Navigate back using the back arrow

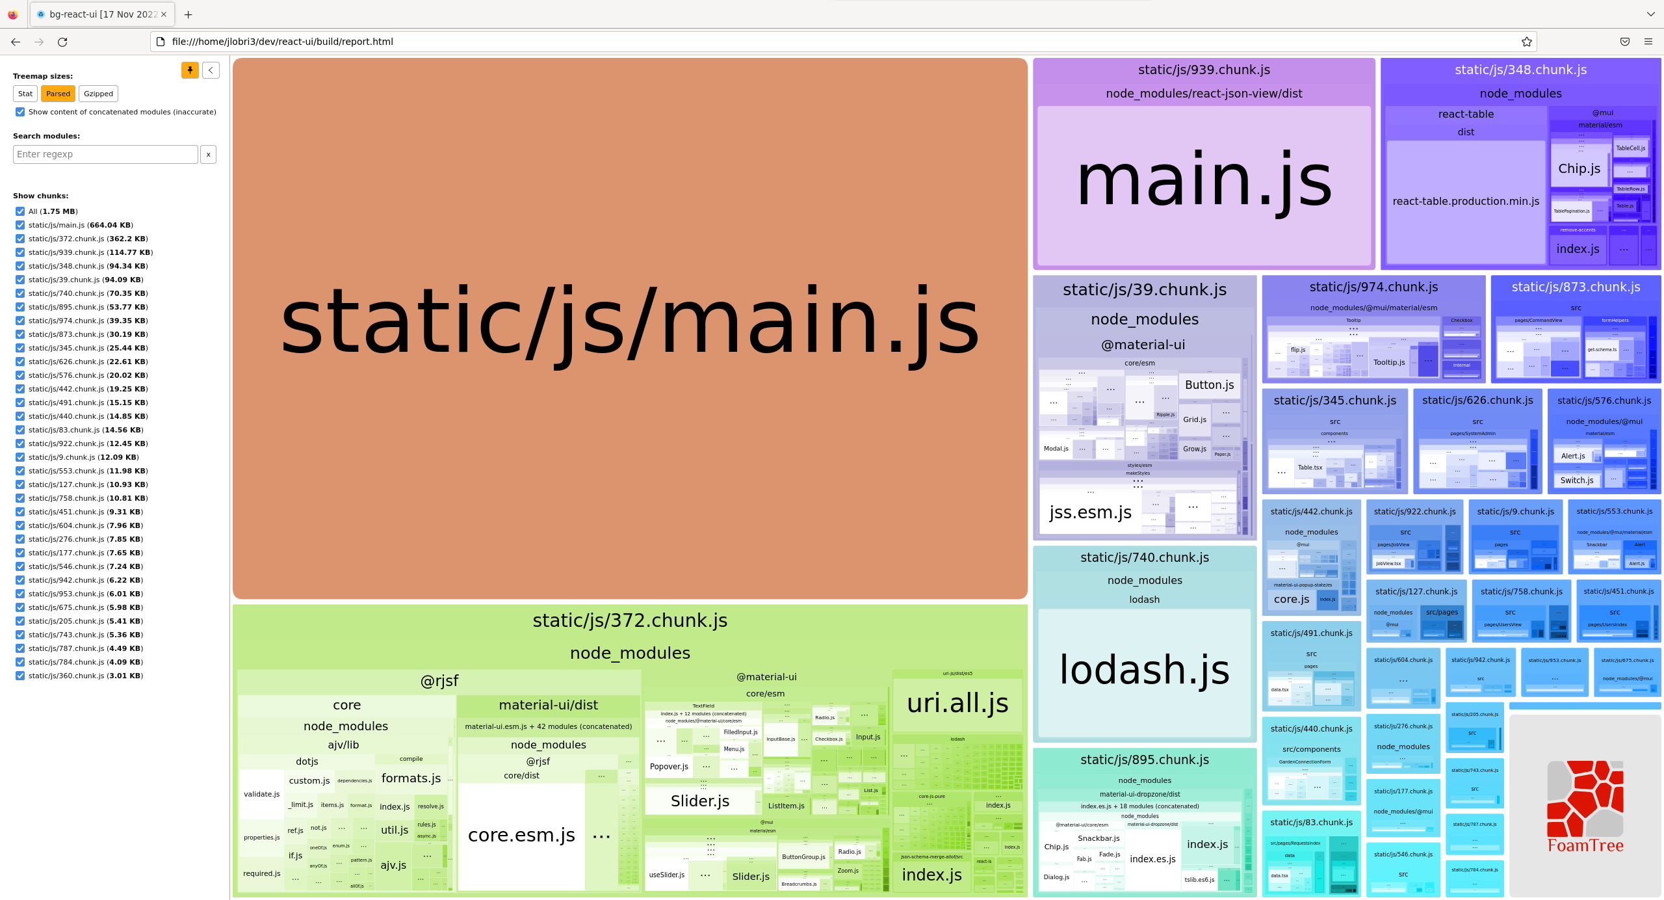pos(15,42)
